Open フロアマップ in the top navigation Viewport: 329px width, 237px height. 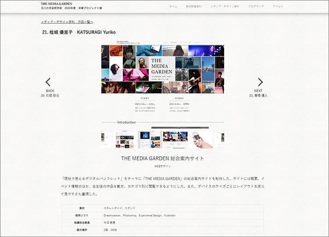[x=256, y=7]
